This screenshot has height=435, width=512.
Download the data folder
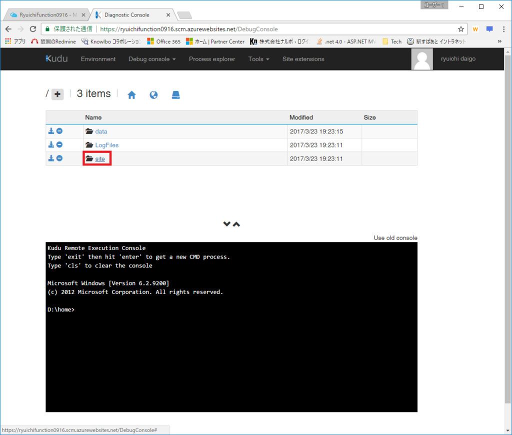click(51, 131)
